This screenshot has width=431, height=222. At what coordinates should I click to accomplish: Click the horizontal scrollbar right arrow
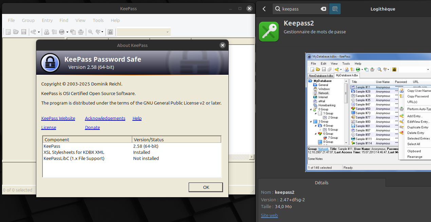252,157
